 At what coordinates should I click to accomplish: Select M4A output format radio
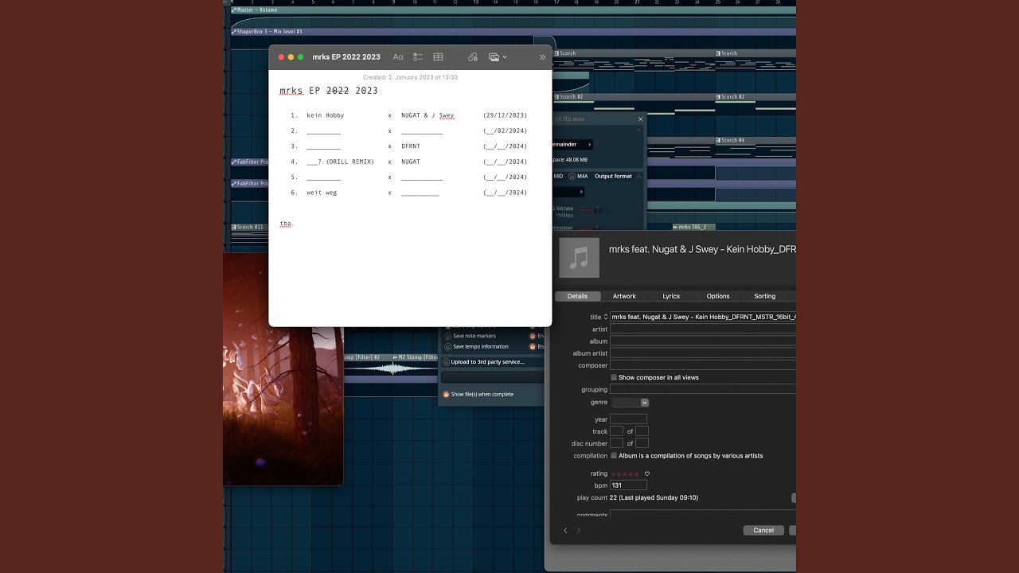pos(572,177)
